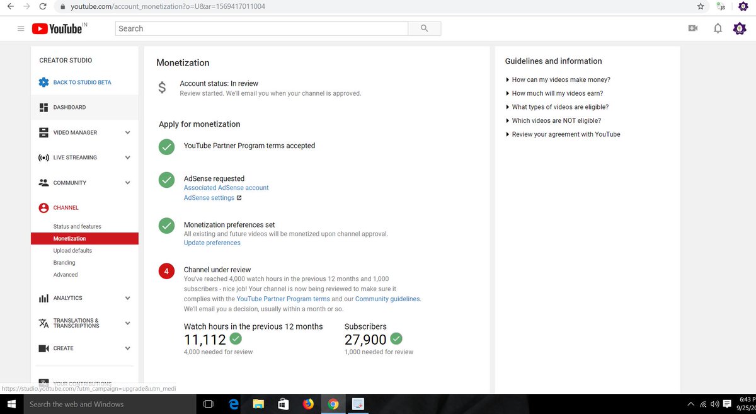This screenshot has height=414, width=756.
Task: Click the Live Streaming broadcast icon
Action: 43,158
